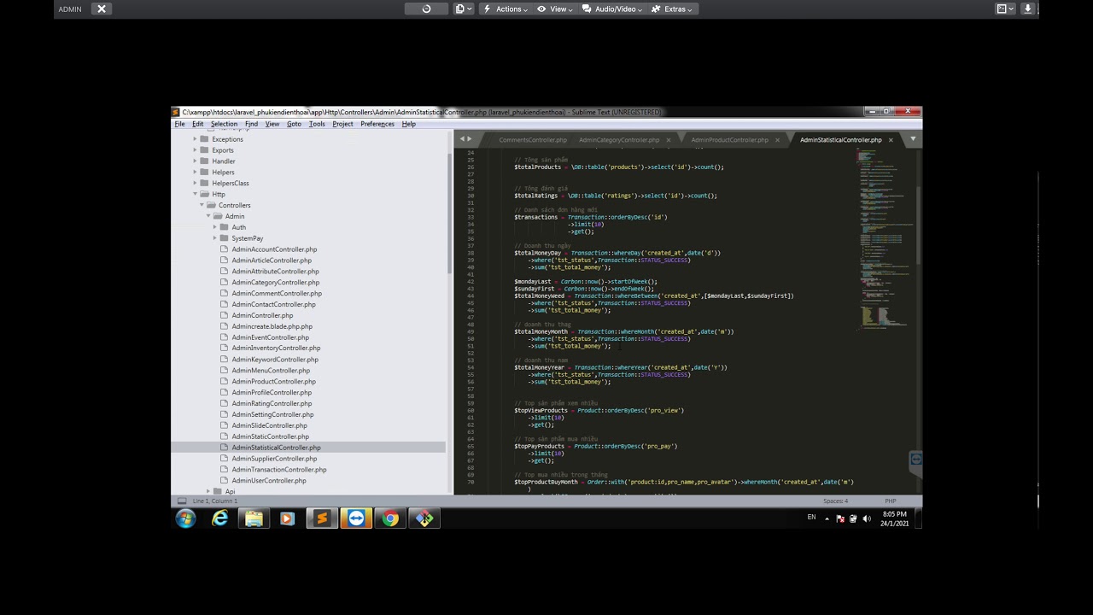Close the AdminStatisticalController.php tab
The height and width of the screenshot is (615, 1093).
click(x=891, y=140)
